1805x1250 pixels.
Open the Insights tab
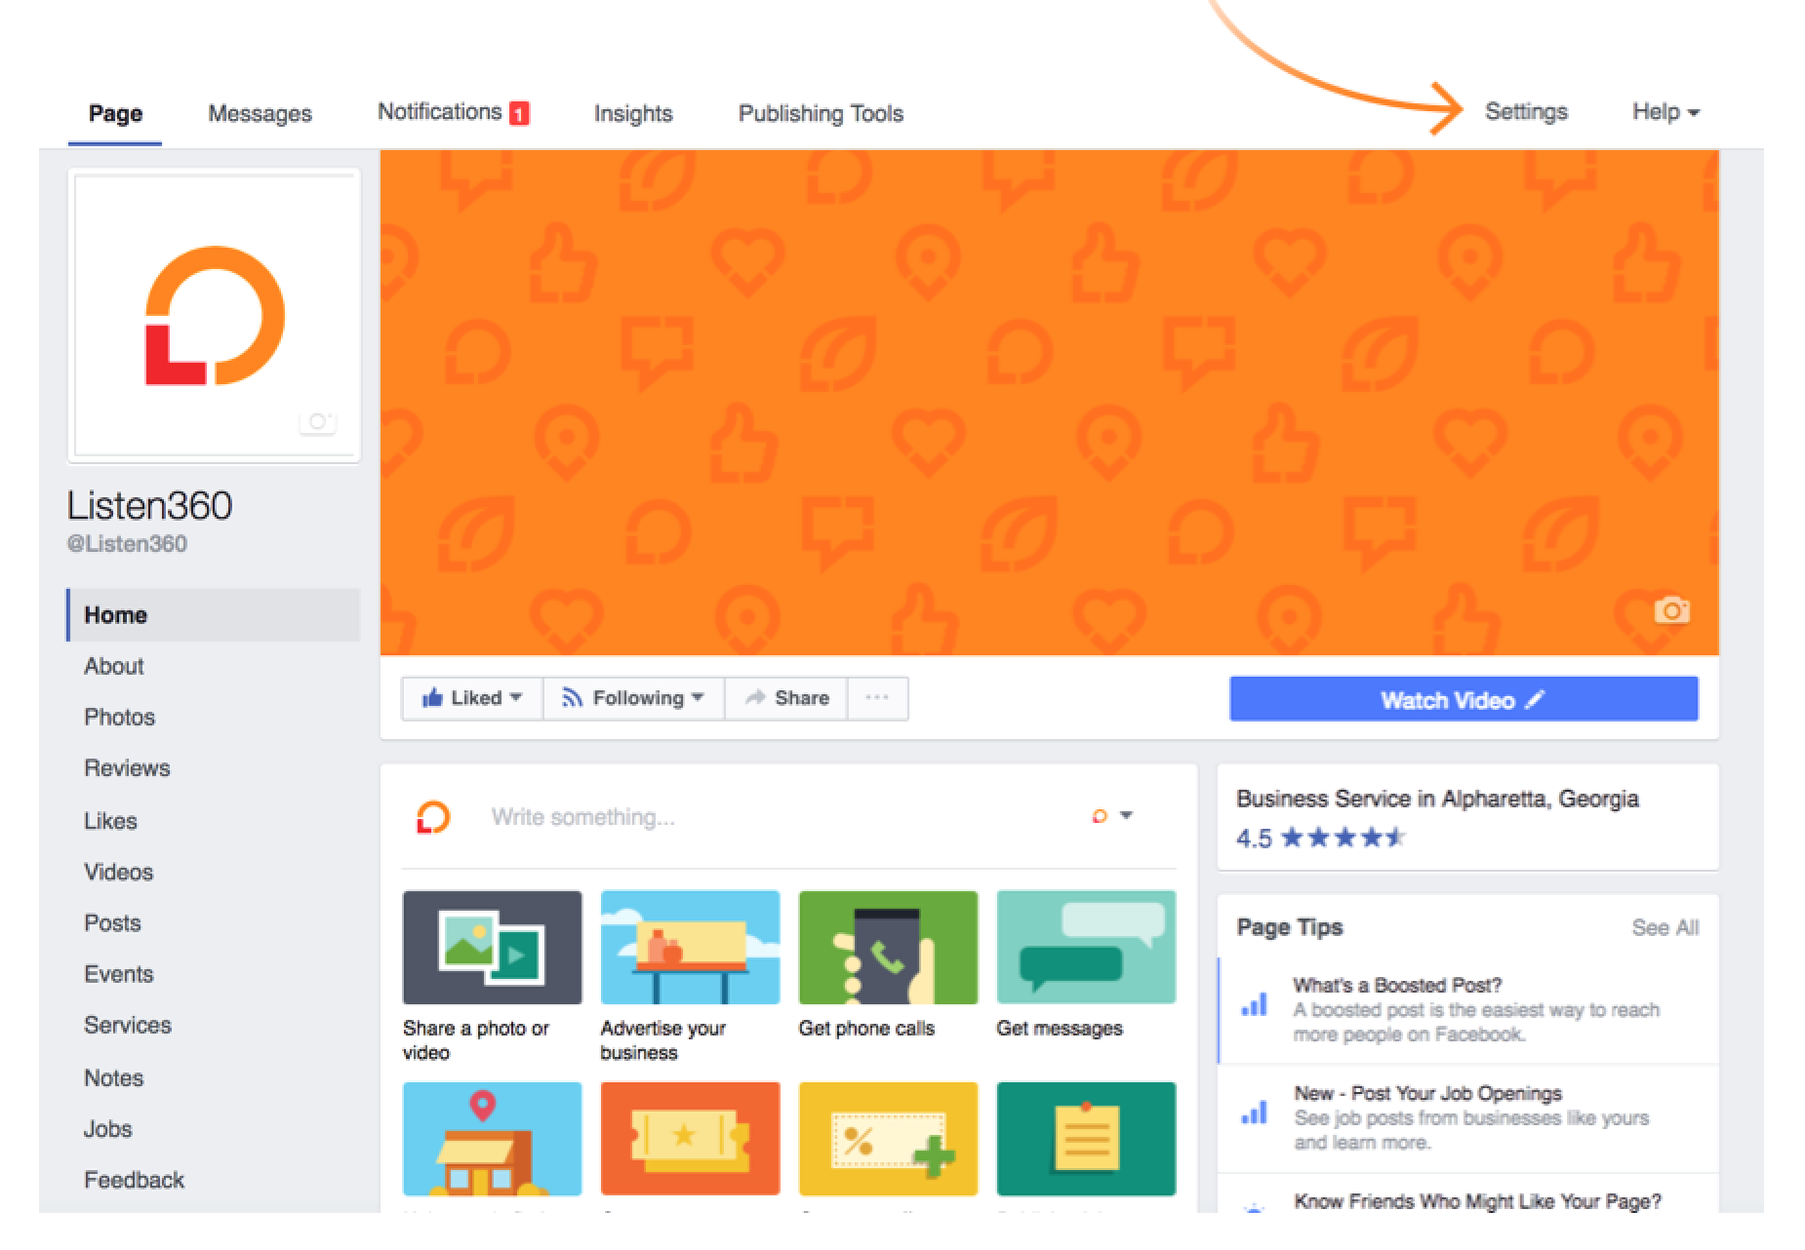pos(633,113)
